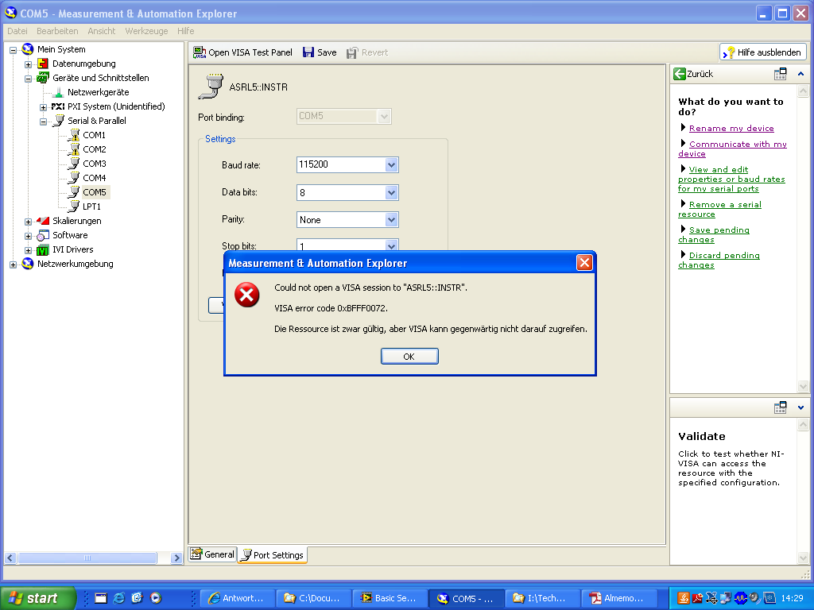Screen dimensions: 814x610
Task: Open the Stop bits dropdown
Action: [391, 245]
